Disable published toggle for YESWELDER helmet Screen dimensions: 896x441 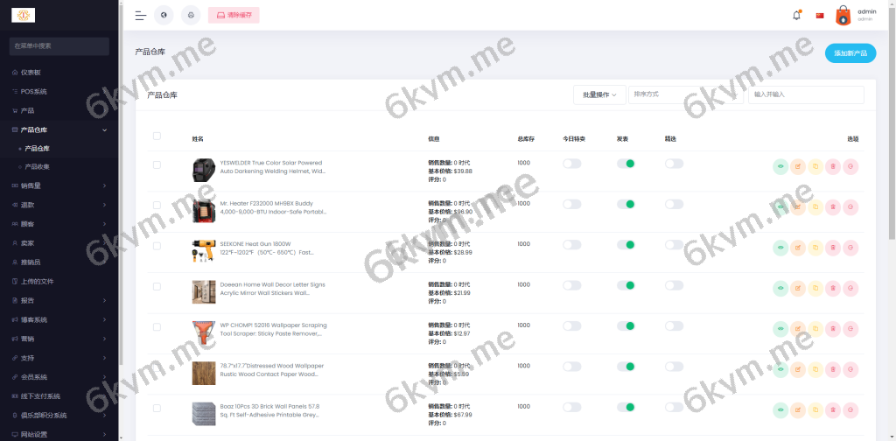[626, 164]
